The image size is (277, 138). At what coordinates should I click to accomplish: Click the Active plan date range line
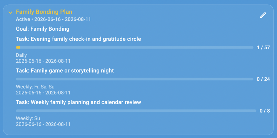tap(53, 19)
